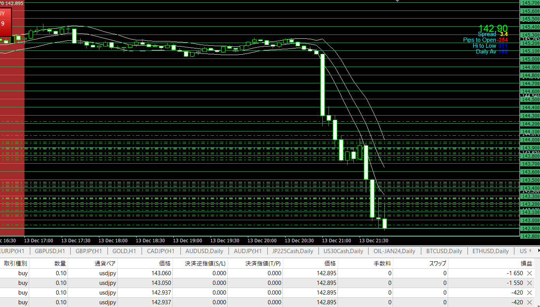Switch to the GBPUSD,H1 chart tab

click(x=50, y=251)
